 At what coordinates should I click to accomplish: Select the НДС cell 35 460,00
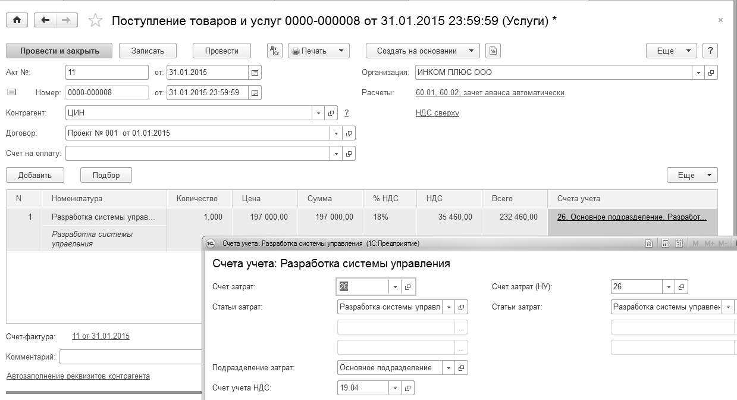point(450,217)
